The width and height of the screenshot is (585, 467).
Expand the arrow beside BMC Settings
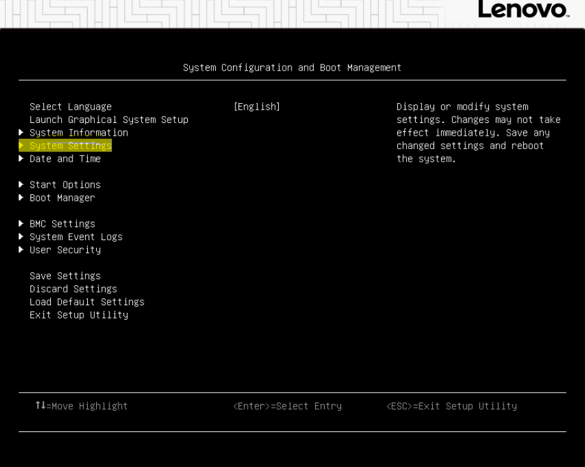[x=21, y=224]
